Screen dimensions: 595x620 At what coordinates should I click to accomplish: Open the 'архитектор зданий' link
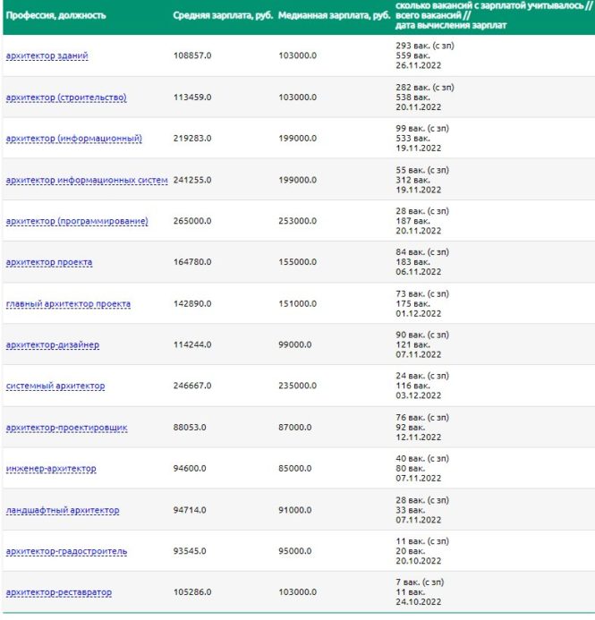point(47,55)
